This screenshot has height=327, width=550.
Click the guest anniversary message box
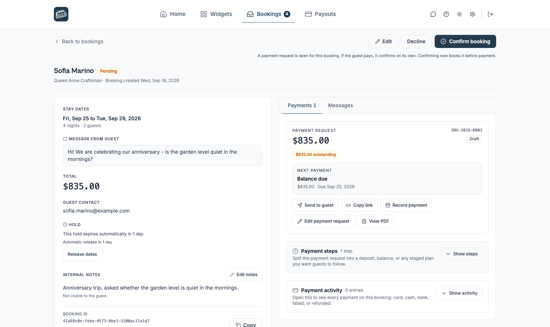[x=163, y=156]
